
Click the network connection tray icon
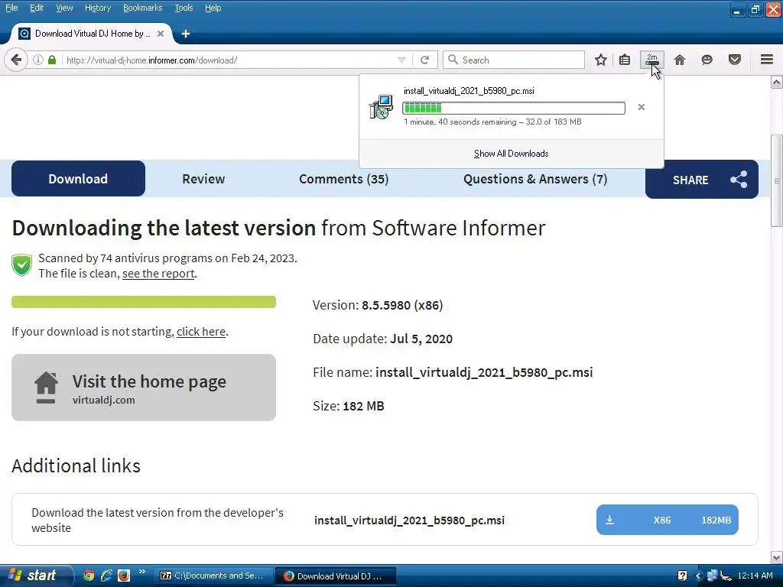click(x=712, y=576)
